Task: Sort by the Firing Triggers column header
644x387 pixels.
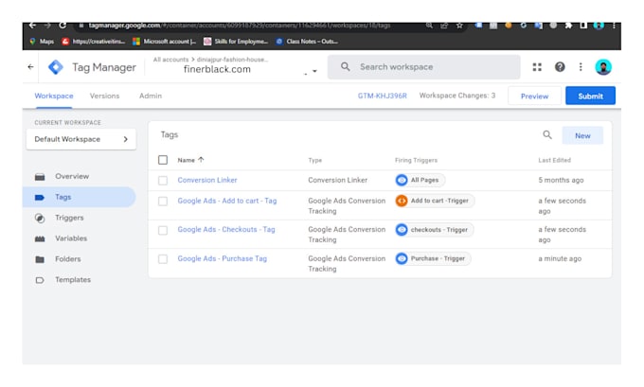Action: coord(416,161)
